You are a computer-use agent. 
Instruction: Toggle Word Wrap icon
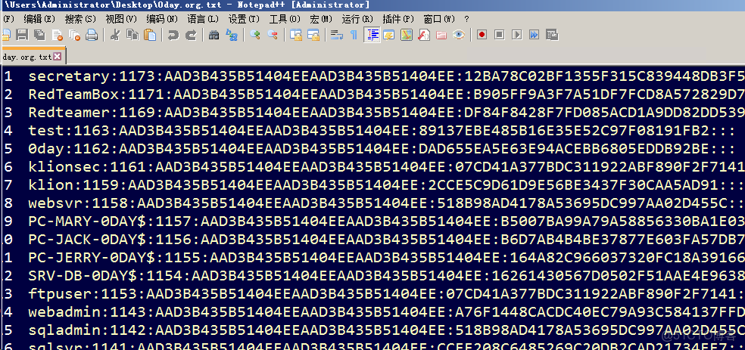pyautogui.click(x=337, y=35)
